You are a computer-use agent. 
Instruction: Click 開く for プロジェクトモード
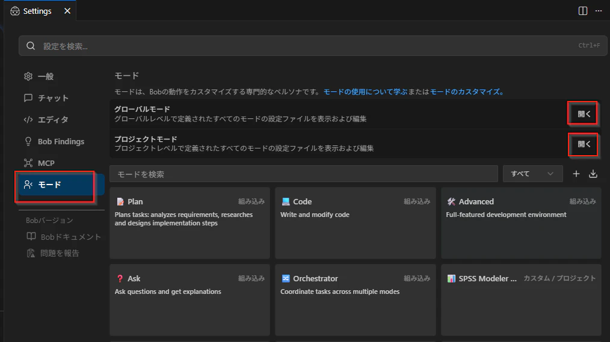click(x=584, y=144)
